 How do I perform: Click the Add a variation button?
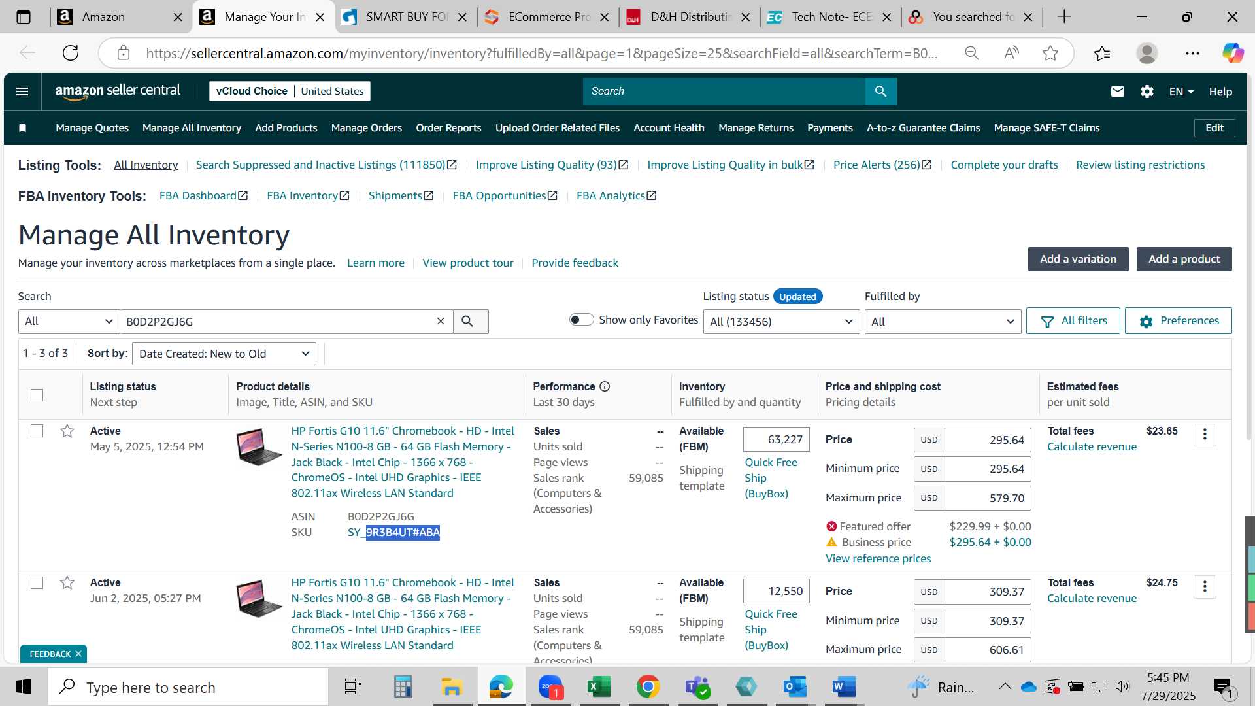click(1078, 259)
